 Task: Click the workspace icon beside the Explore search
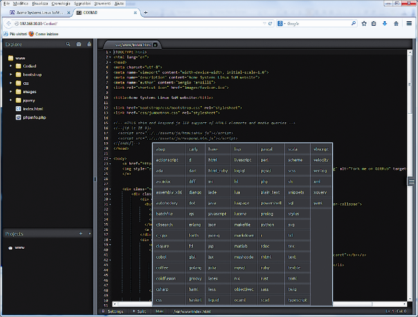coord(78,44)
